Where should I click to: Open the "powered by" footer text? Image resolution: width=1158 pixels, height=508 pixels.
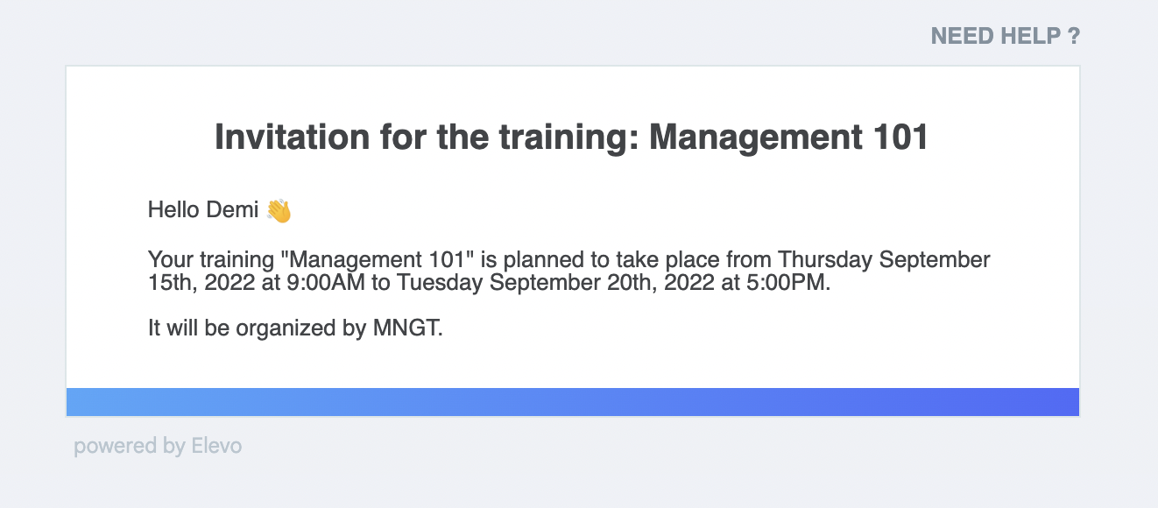pyautogui.click(x=129, y=447)
